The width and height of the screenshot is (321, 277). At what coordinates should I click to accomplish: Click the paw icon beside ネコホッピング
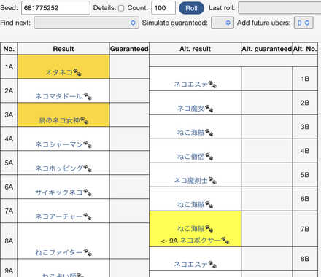pos(88,168)
